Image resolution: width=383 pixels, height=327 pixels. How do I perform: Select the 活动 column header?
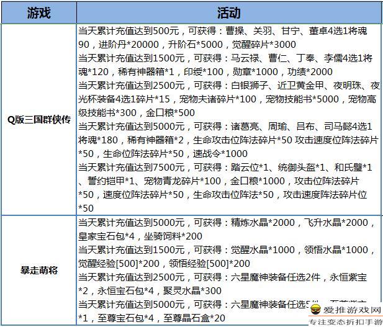click(229, 12)
